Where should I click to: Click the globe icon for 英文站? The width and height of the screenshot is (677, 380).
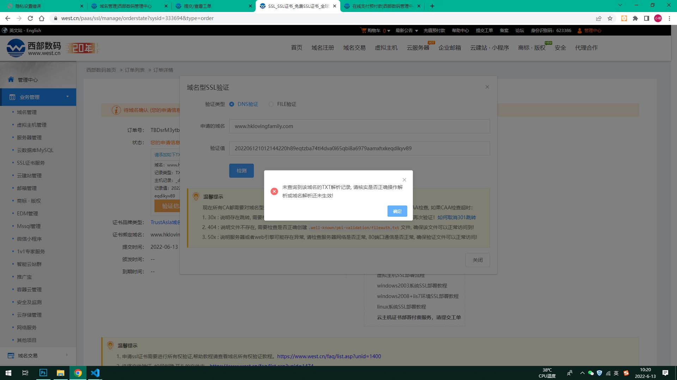click(5, 31)
